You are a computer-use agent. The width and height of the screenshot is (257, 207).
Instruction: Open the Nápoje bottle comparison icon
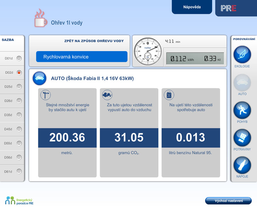[x=242, y=165]
